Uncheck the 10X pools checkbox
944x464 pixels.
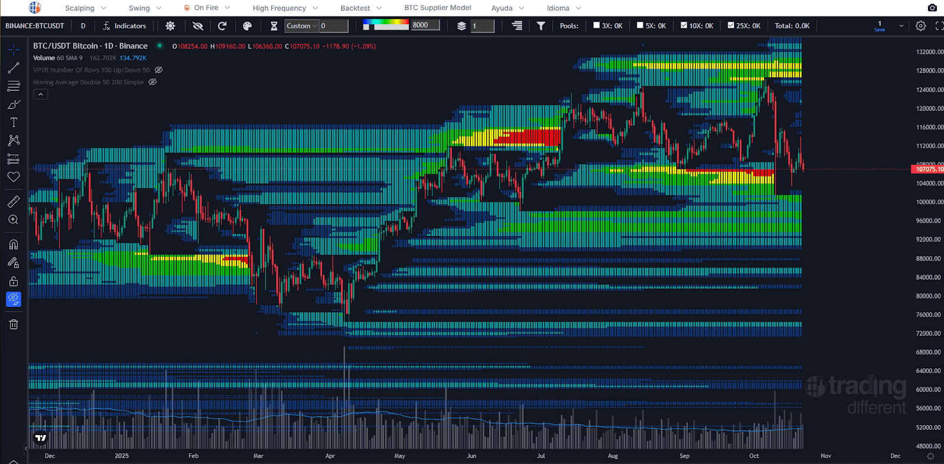(684, 25)
